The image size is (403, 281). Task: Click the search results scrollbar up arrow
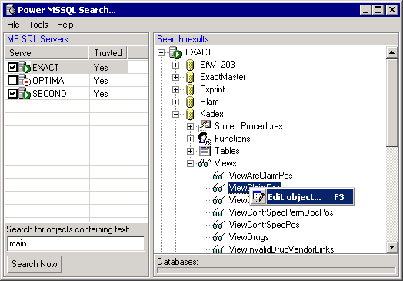(392, 53)
